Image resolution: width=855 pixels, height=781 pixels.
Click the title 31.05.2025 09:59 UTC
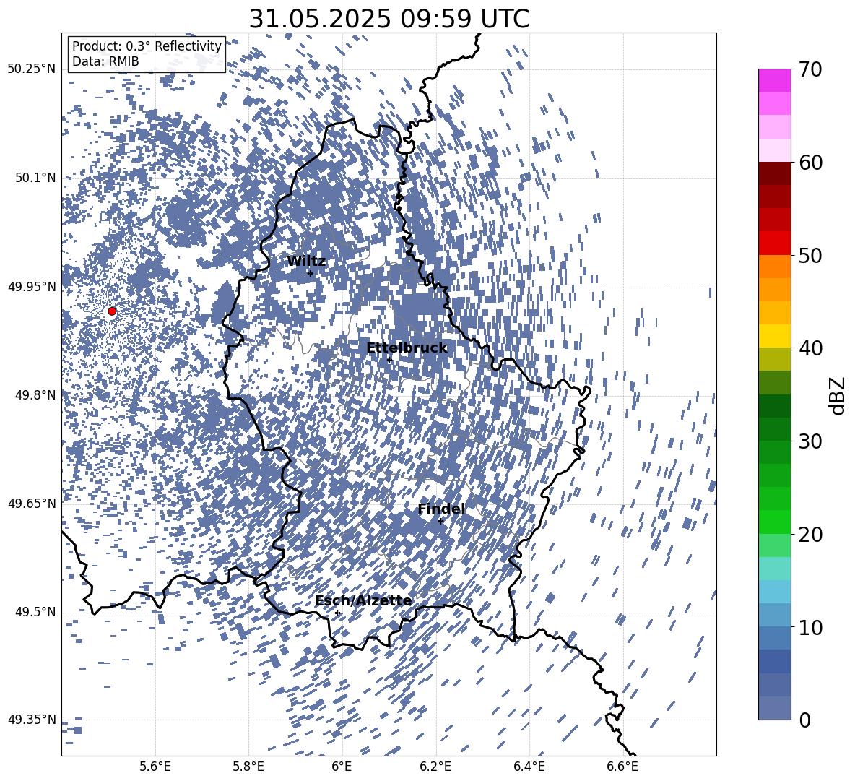pyautogui.click(x=389, y=19)
